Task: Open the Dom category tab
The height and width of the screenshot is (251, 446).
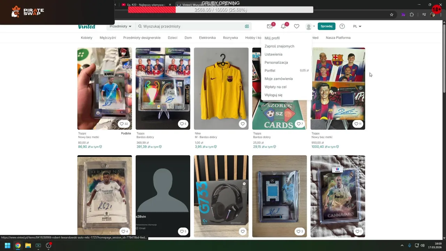Action: (188, 38)
